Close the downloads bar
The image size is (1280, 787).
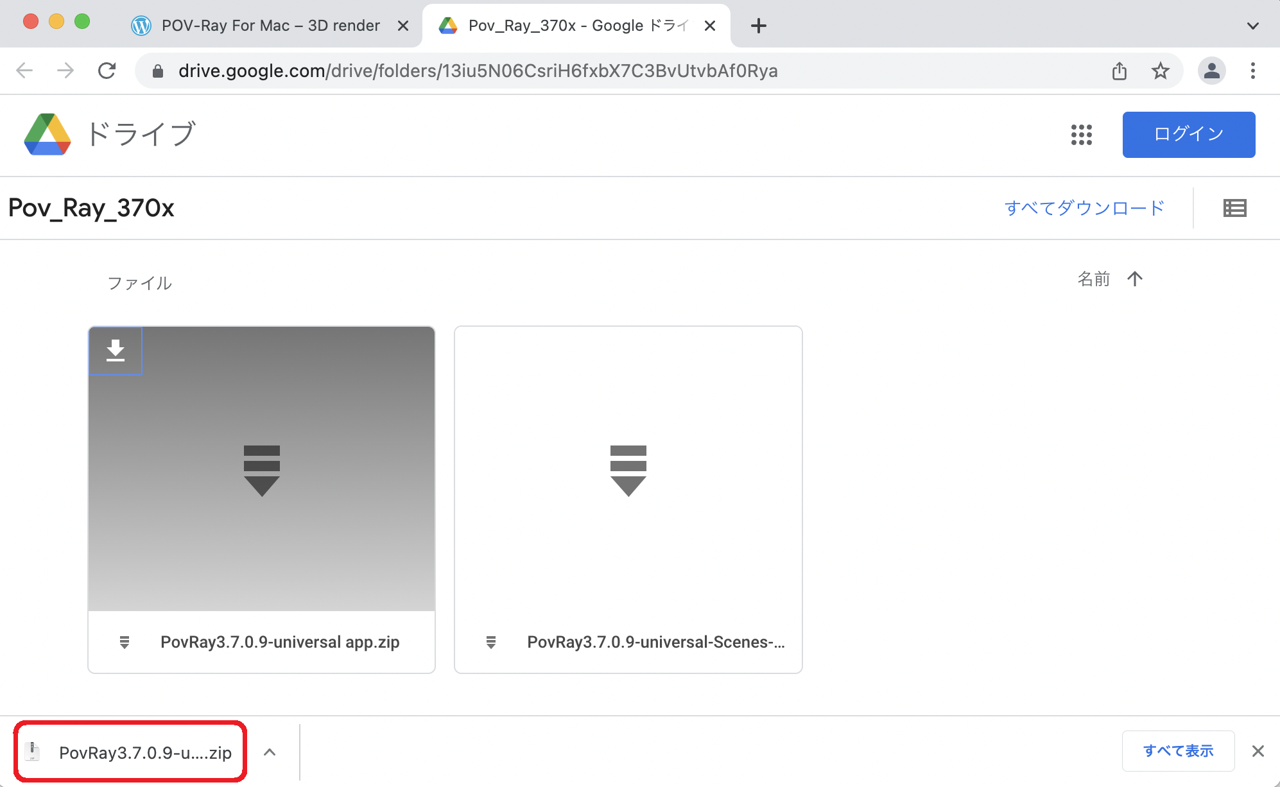pyautogui.click(x=1258, y=751)
